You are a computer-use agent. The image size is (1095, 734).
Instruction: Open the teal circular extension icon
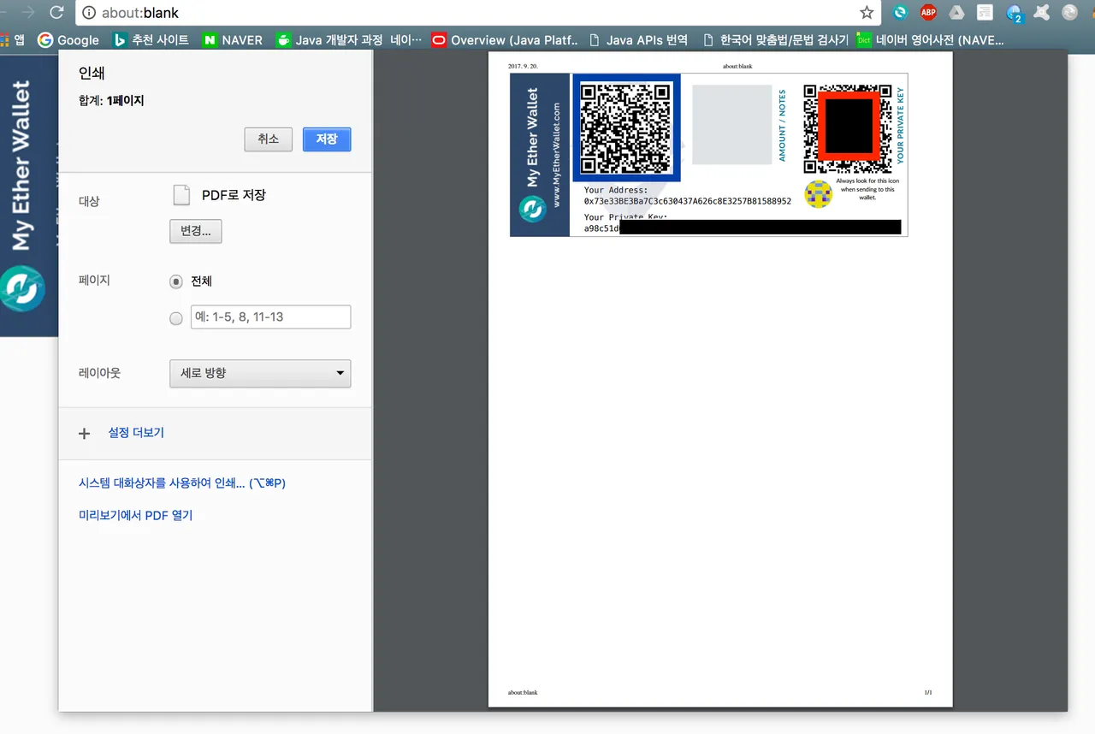900,13
